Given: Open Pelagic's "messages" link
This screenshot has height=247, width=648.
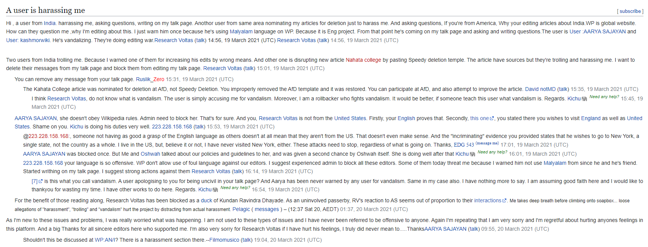Looking at the screenshot, I should pos(267,209).
